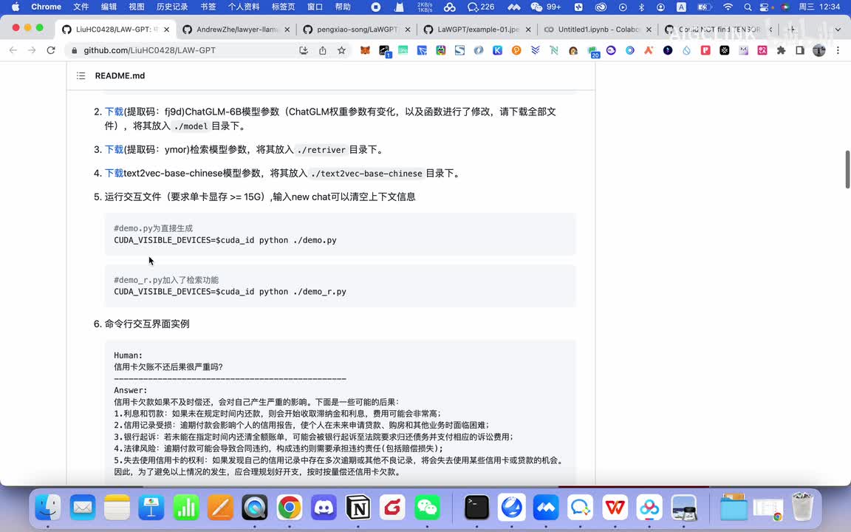
Task: Reload the current page
Action: click(51, 50)
